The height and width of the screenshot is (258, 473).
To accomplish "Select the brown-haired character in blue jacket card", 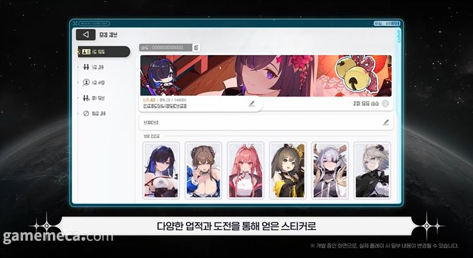I will coord(203,171).
